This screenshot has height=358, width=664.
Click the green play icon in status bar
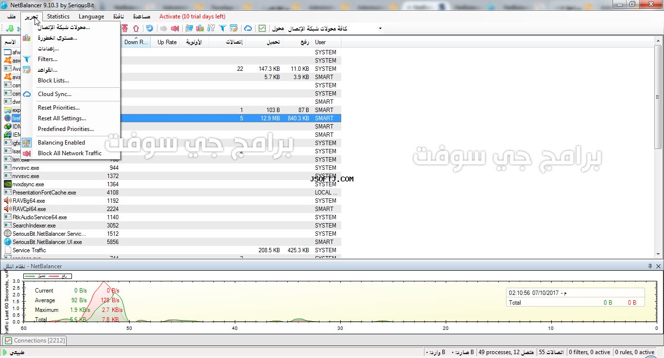[x=5, y=352]
